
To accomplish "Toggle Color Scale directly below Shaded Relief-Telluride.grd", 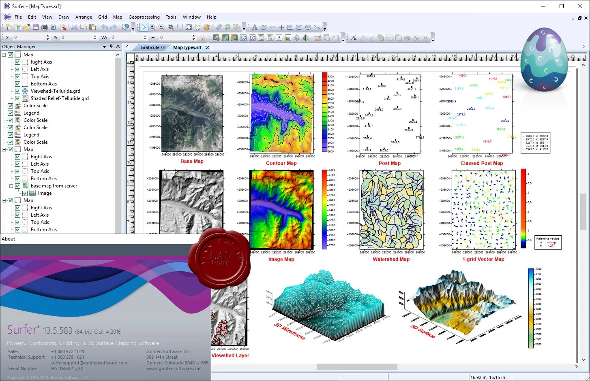I will pyautogui.click(x=11, y=106).
